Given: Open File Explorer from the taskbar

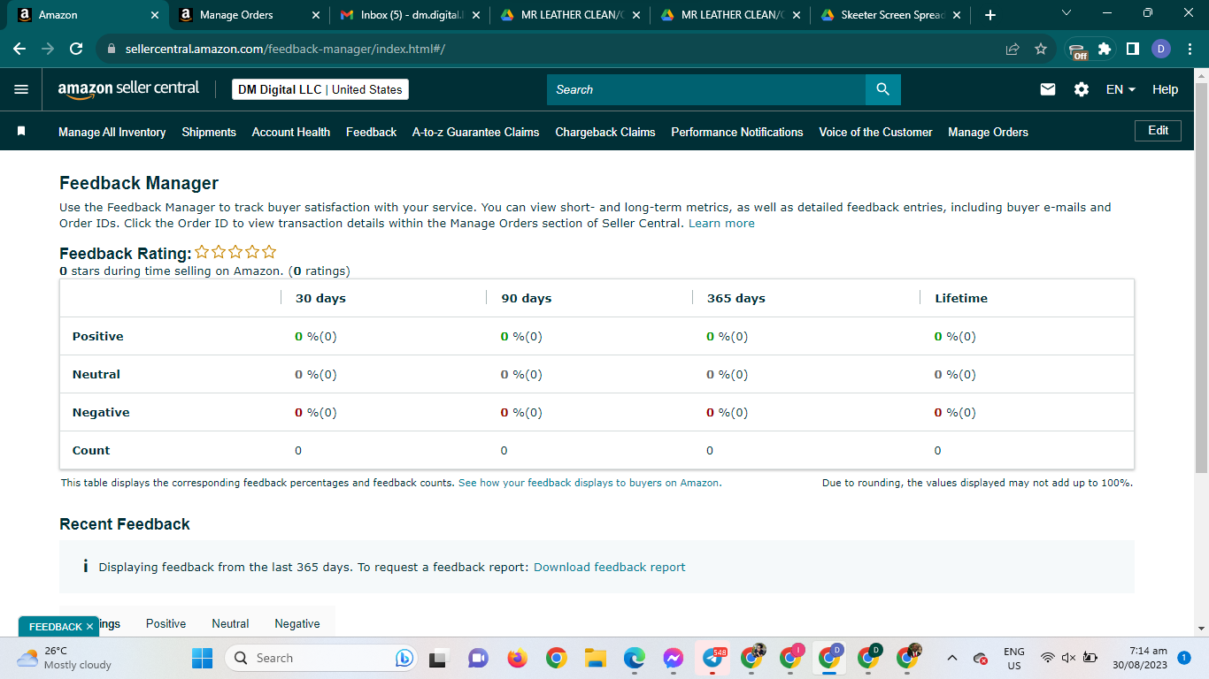Looking at the screenshot, I should coord(595,658).
